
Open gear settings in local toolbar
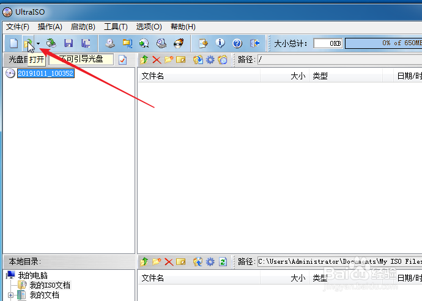(210, 261)
